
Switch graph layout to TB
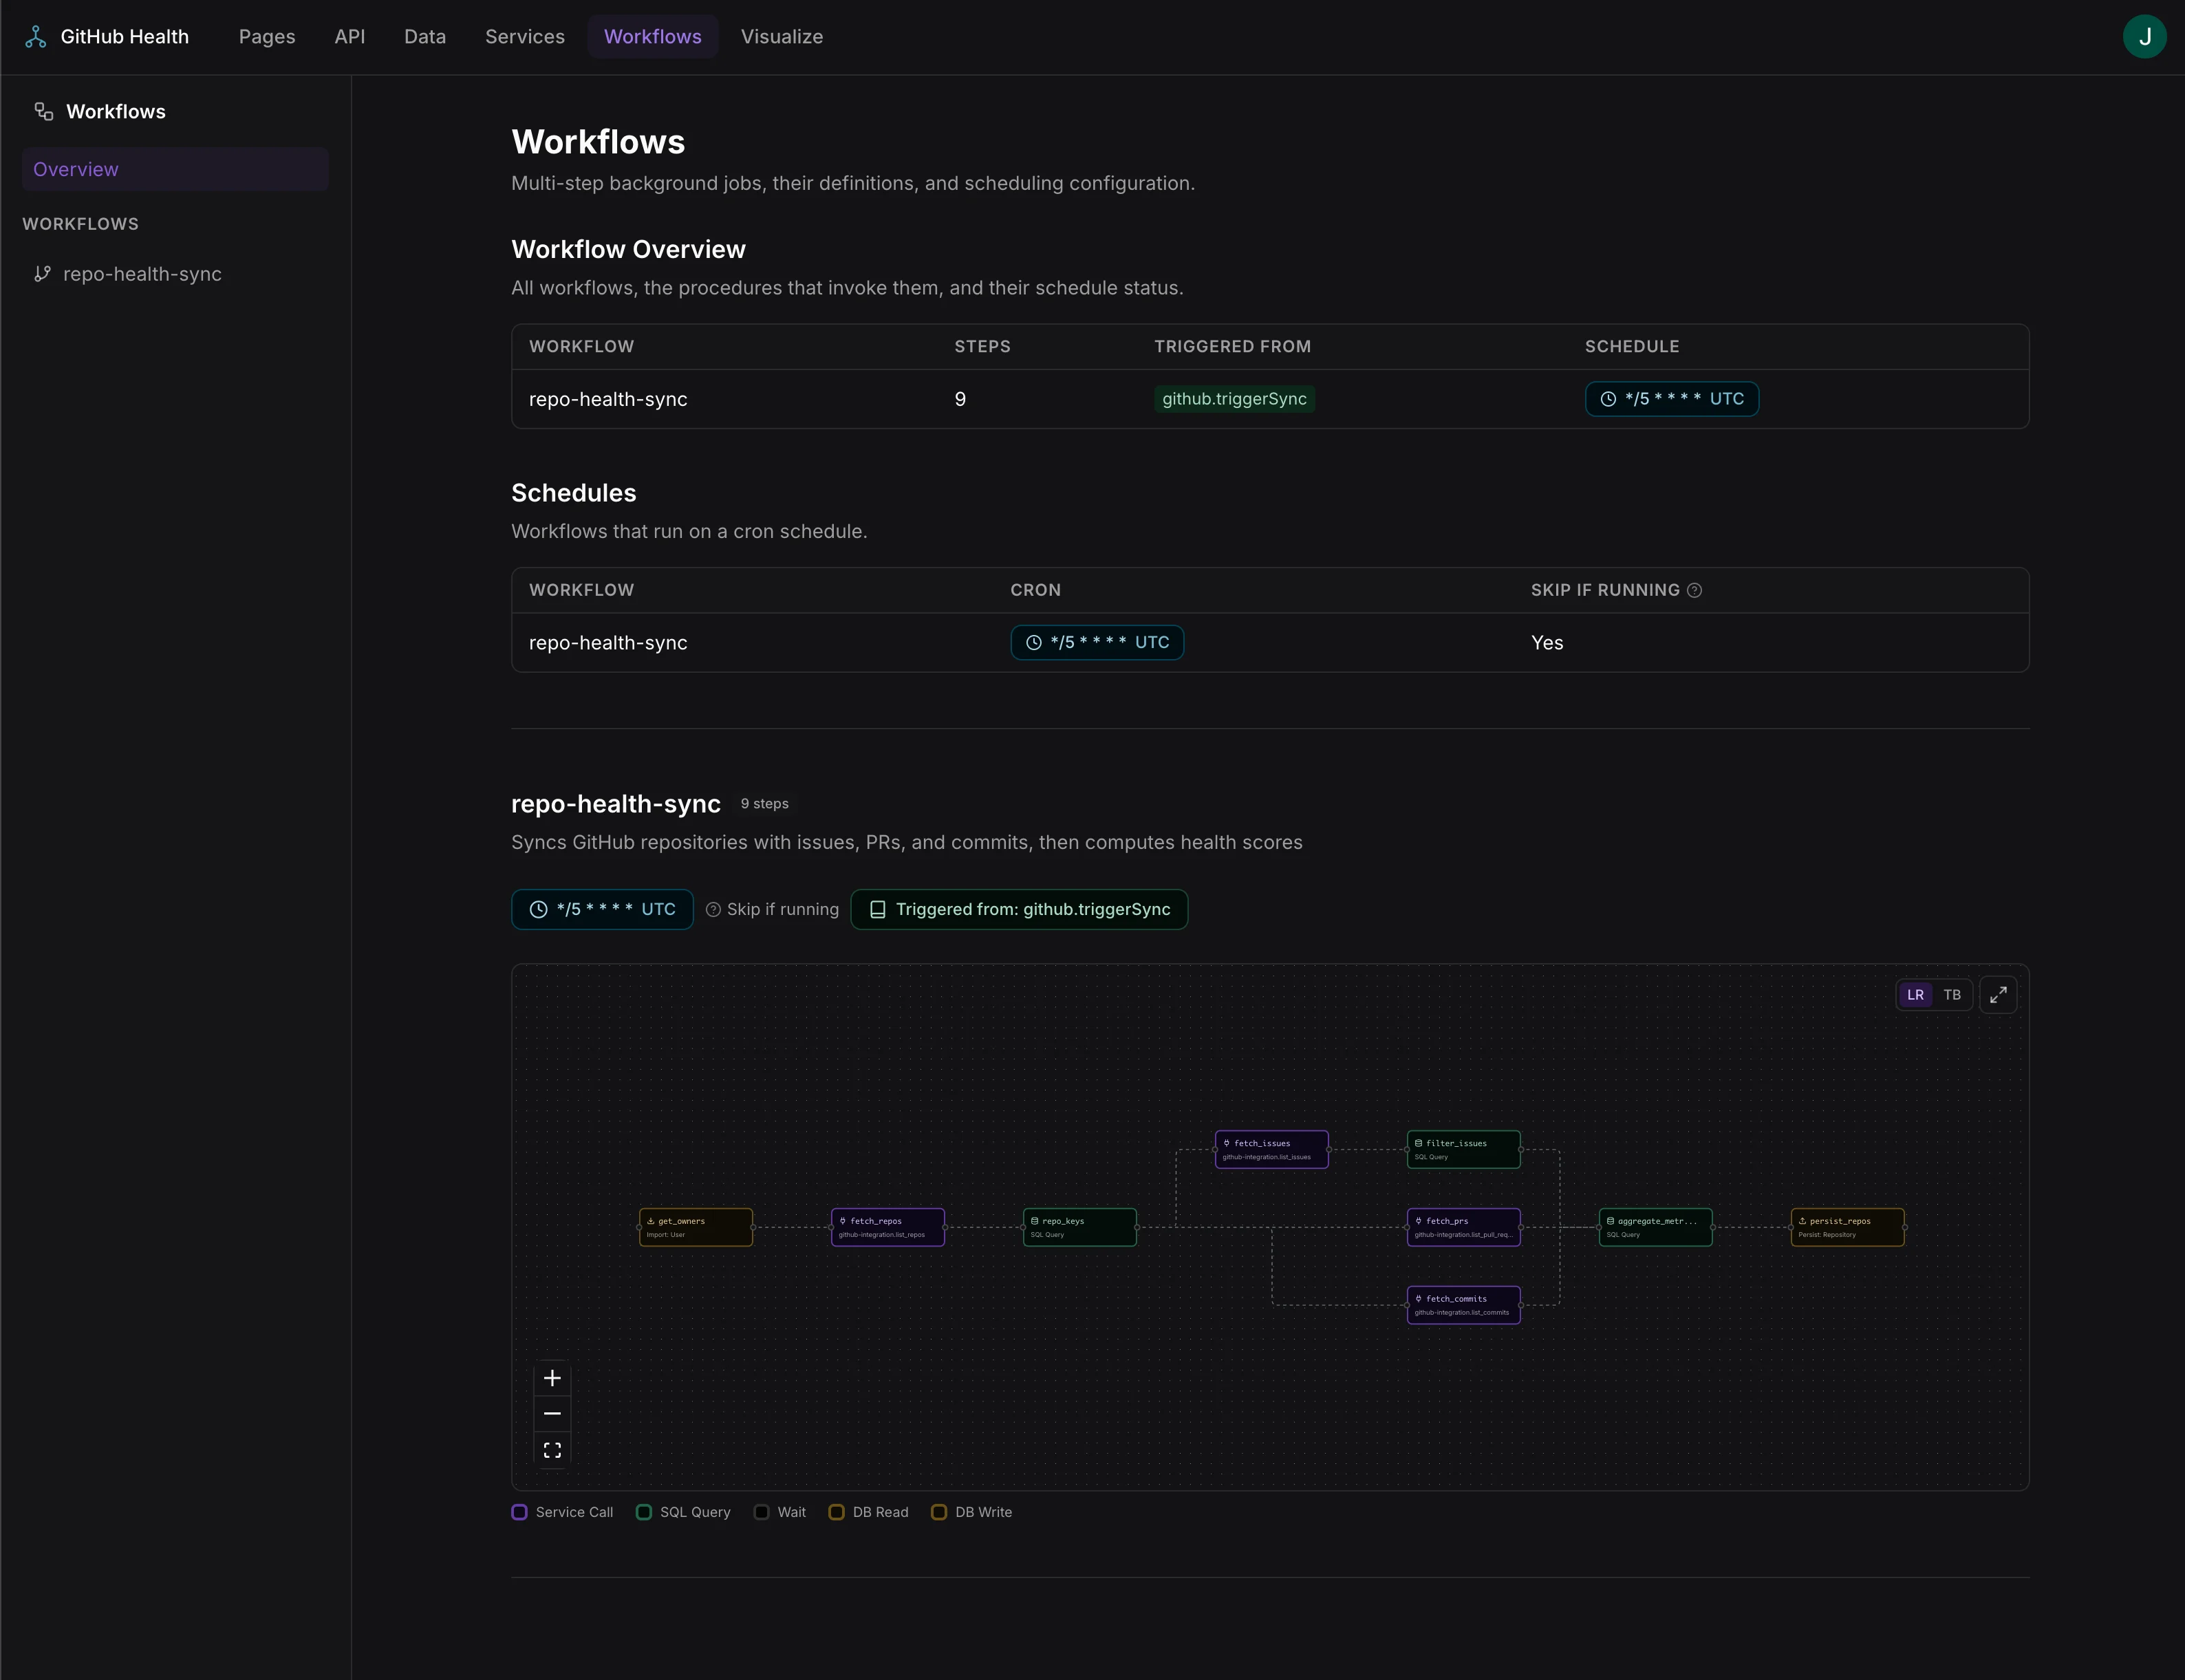(1952, 995)
